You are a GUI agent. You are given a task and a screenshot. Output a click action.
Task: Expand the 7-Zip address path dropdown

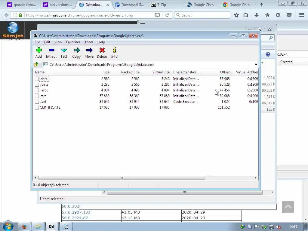point(256,64)
